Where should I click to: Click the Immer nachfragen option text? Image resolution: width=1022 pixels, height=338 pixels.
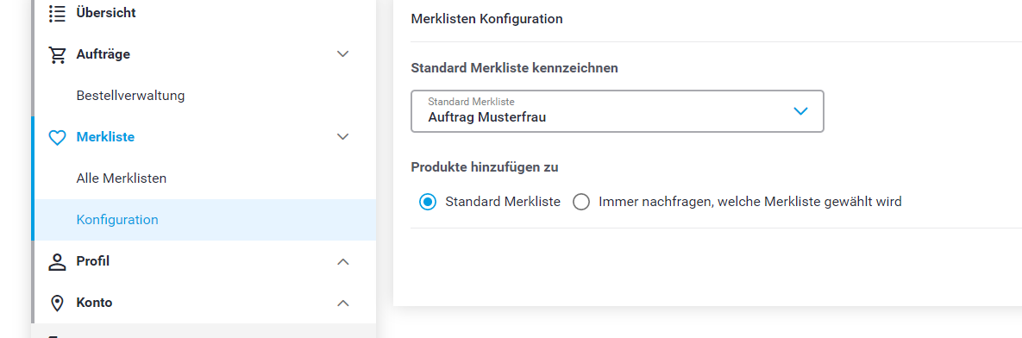[x=750, y=202]
